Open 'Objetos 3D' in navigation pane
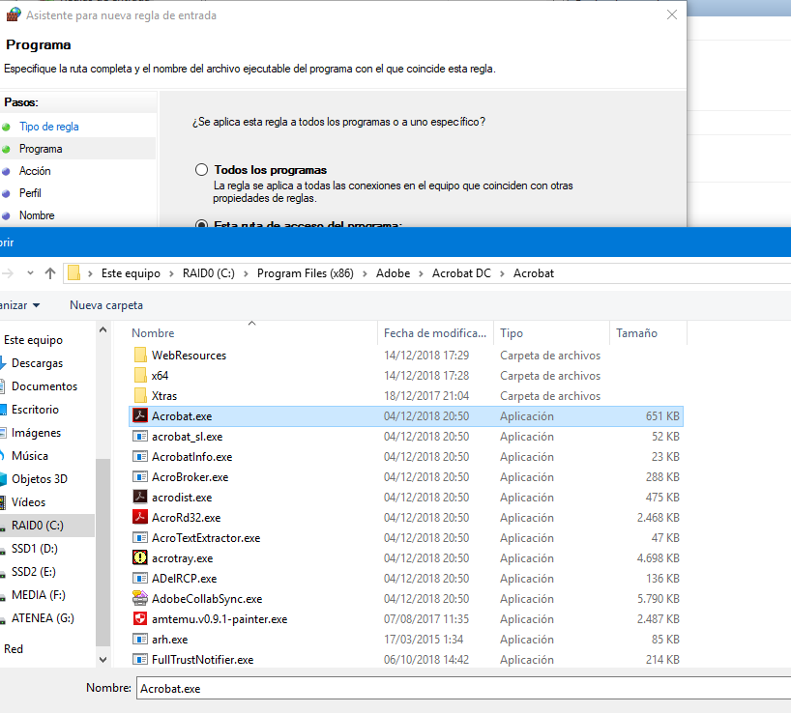Screen dimensions: 791x713 pyautogui.click(x=40, y=479)
